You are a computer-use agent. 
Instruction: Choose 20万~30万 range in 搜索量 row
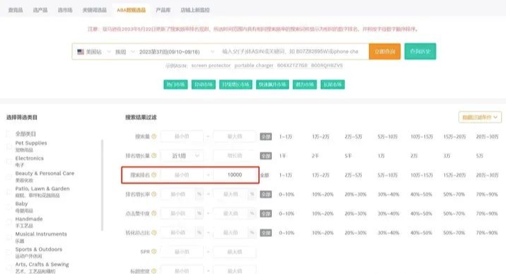[x=487, y=137]
